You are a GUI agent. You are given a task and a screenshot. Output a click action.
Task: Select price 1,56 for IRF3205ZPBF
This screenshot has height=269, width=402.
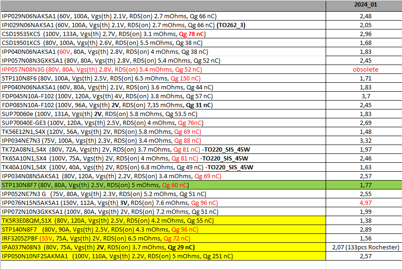(x=364, y=239)
